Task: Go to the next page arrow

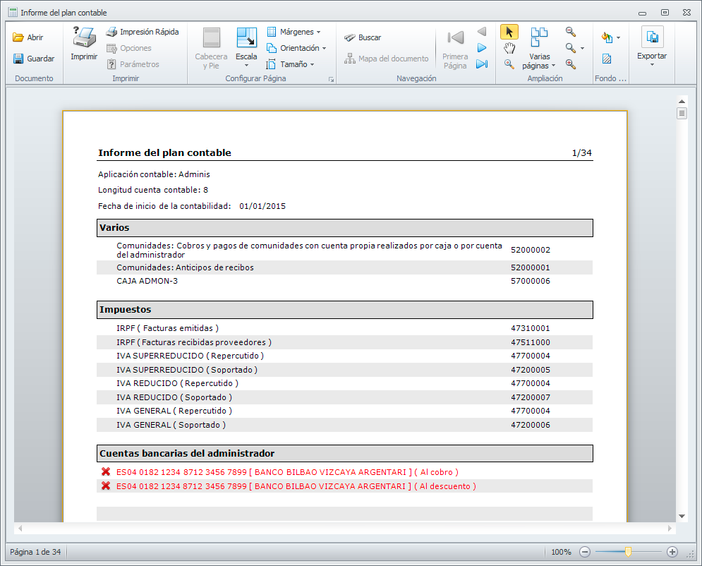Action: tap(482, 48)
